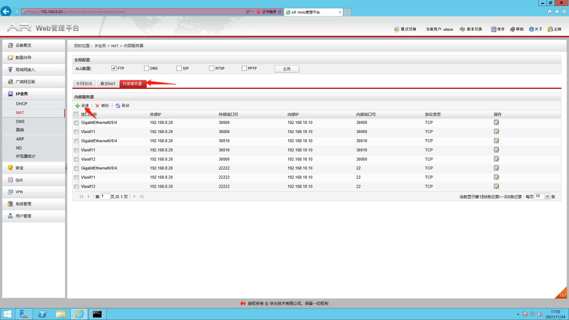Screen dimensions: 569x320
Task: Open 帮助 help in header
Action: coord(516,29)
